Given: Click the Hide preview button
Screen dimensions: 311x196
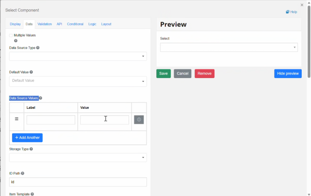Looking at the screenshot, I should pyautogui.click(x=288, y=74).
